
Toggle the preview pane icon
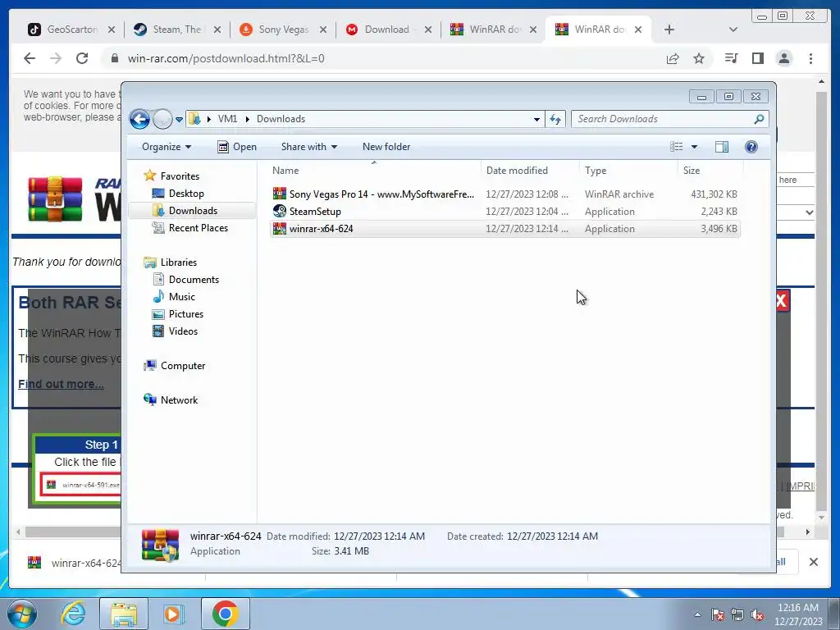[x=722, y=147]
